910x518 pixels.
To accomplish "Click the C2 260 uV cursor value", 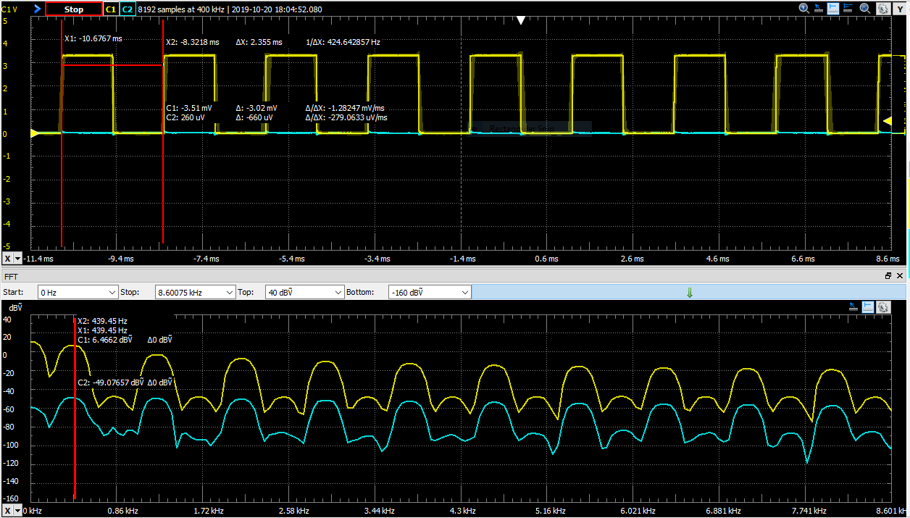I will pos(184,117).
